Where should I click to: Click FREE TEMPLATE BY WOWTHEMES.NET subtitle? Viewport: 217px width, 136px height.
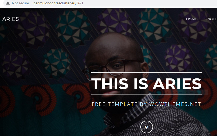(x=146, y=104)
